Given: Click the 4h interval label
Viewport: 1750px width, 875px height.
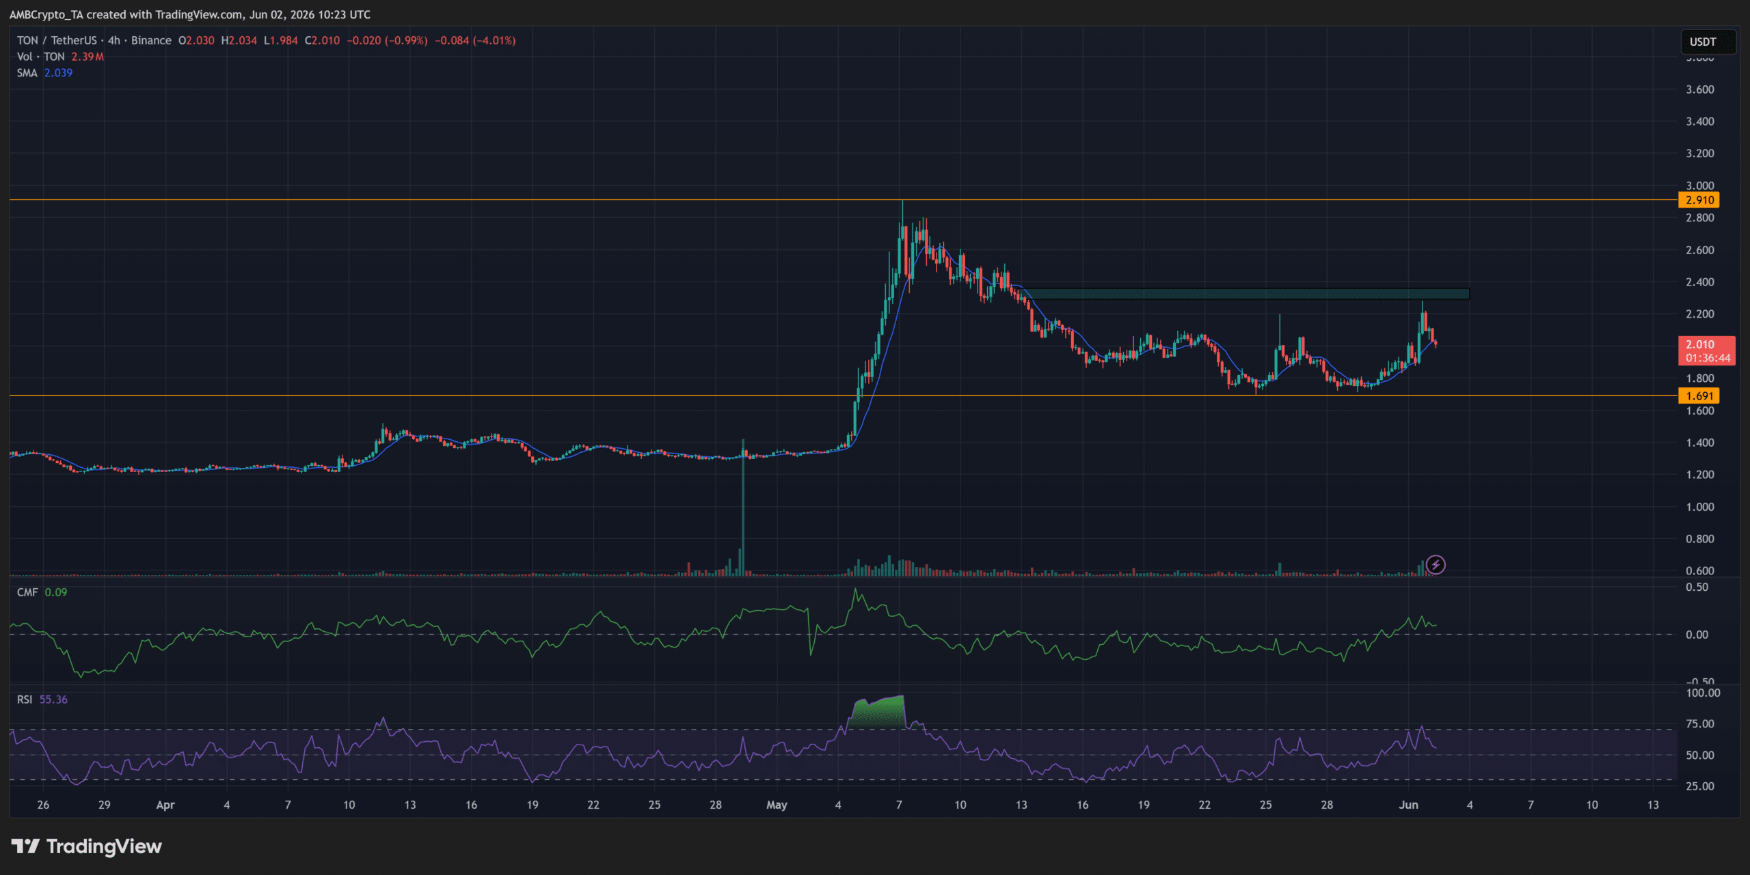Looking at the screenshot, I should [x=114, y=41].
